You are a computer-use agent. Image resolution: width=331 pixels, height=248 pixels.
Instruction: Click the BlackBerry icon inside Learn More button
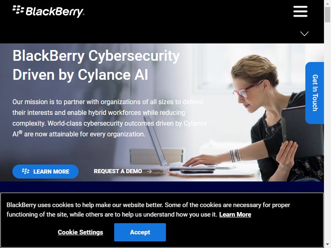tap(26, 171)
